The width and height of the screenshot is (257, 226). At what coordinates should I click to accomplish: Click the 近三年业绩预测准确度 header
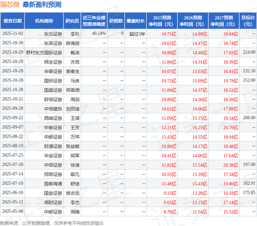pos(94,21)
